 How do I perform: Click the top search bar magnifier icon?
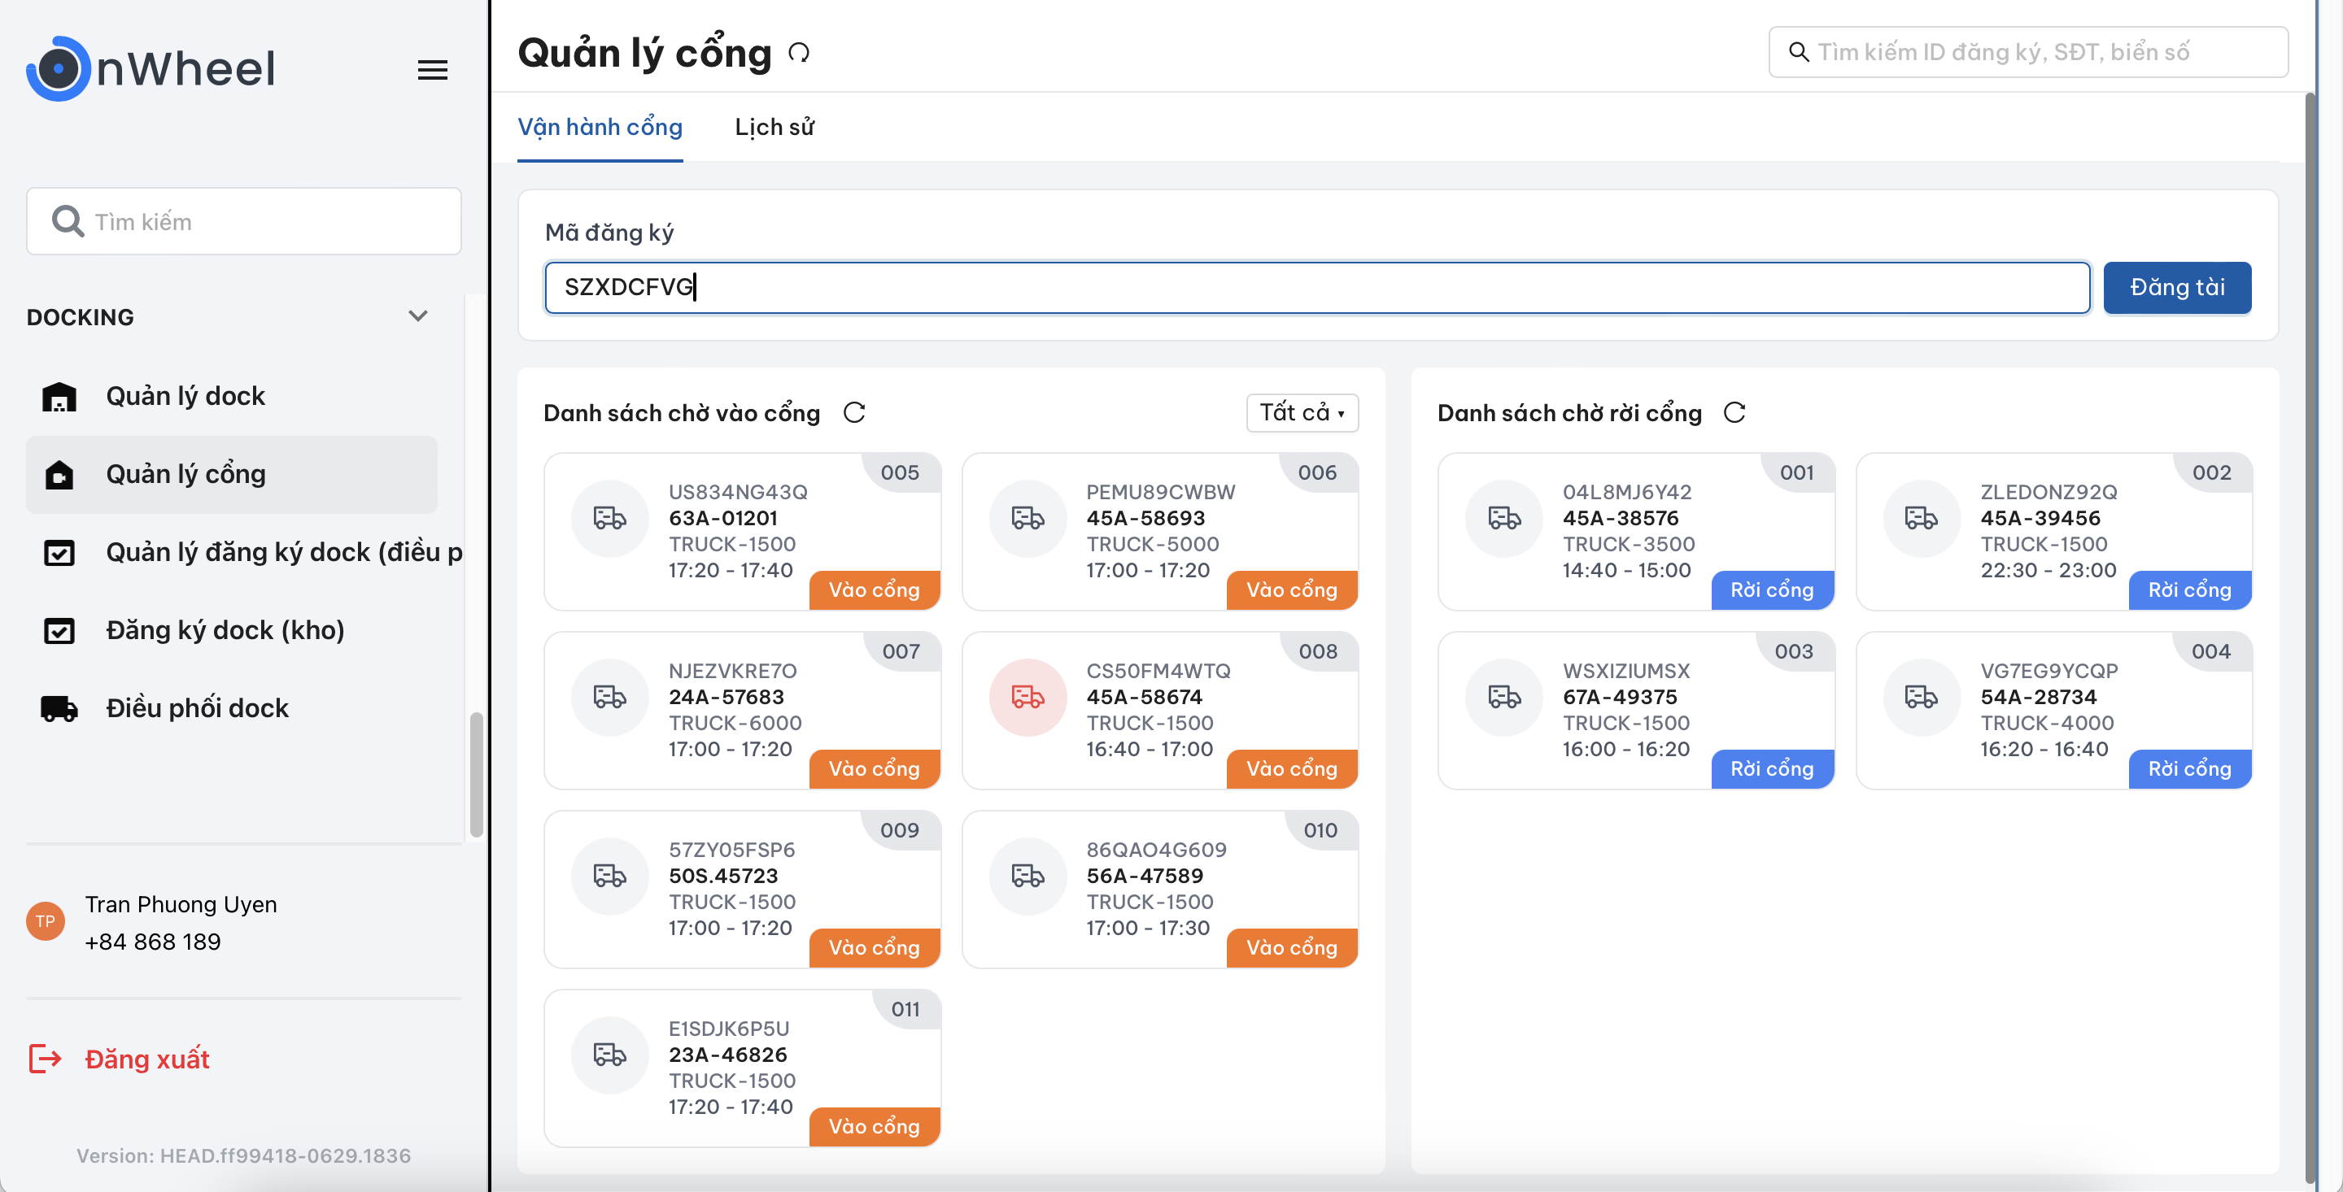pos(1798,52)
